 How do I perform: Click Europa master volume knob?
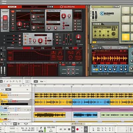(78, 37)
